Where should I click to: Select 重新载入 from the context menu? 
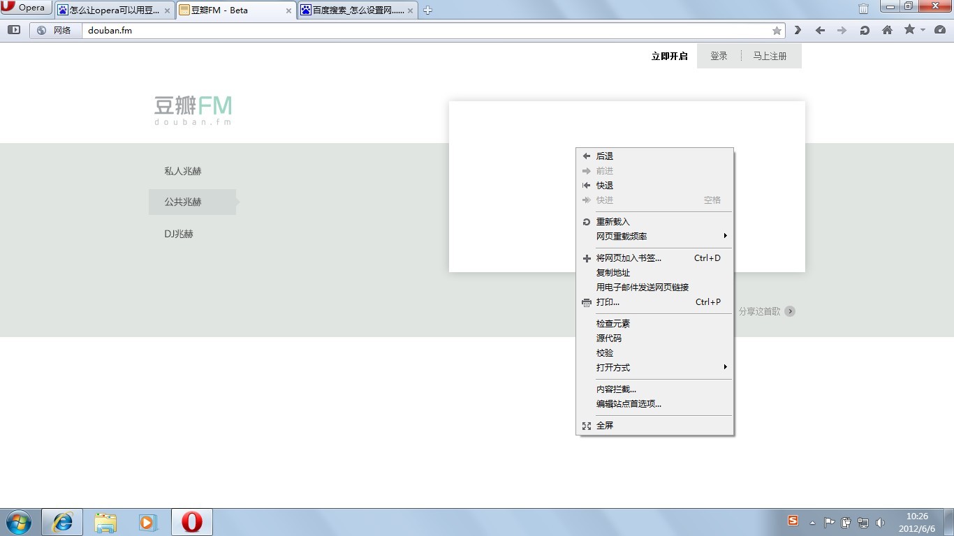tap(654, 222)
